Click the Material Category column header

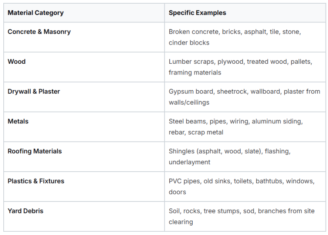[36, 13]
